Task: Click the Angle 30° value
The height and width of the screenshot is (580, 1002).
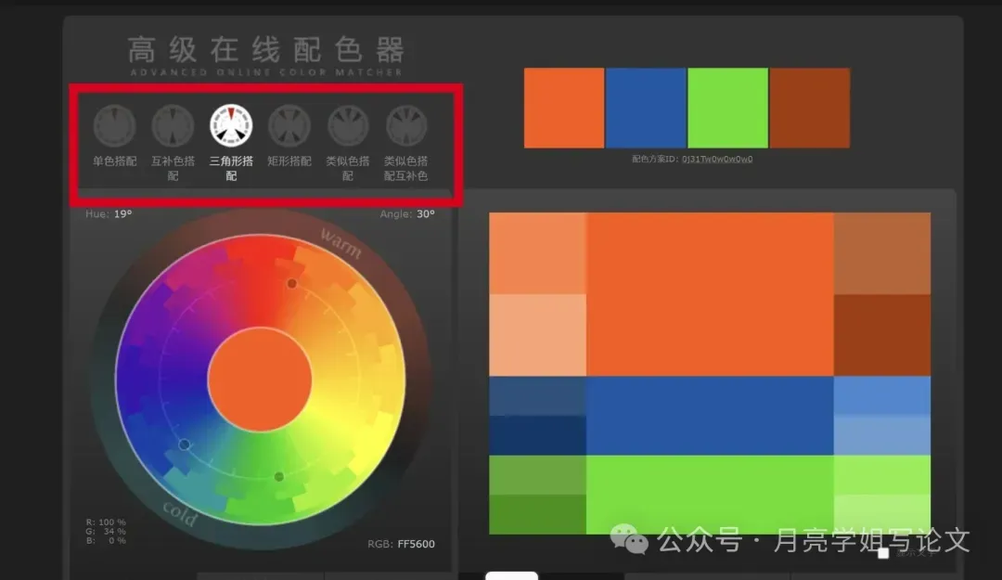Action: click(426, 213)
